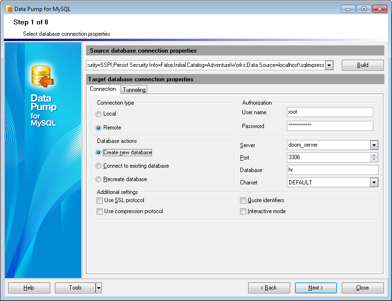Screen dimensions: 392x301
Task: Open the Tools button dropdown arrow
Action: [99, 288]
